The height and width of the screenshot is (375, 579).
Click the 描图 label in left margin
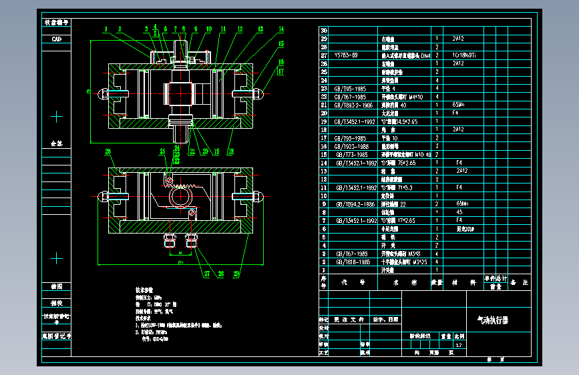(57, 287)
